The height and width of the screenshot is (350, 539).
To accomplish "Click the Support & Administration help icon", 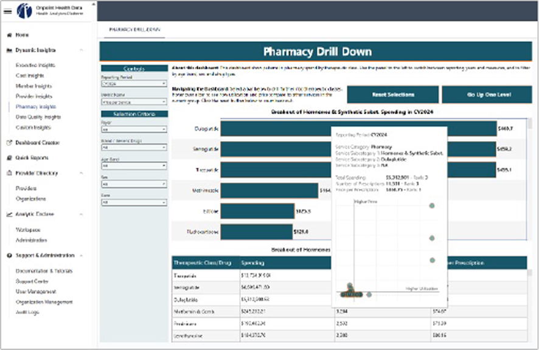I will (x=9, y=256).
